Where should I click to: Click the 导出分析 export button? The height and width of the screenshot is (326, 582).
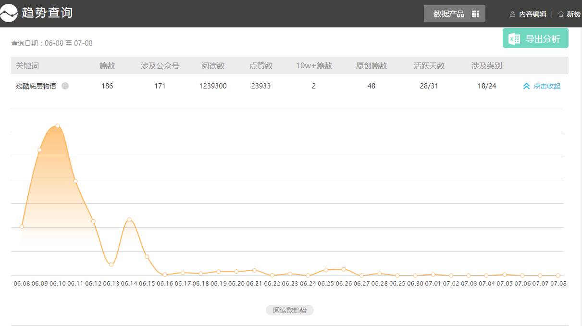(x=535, y=38)
